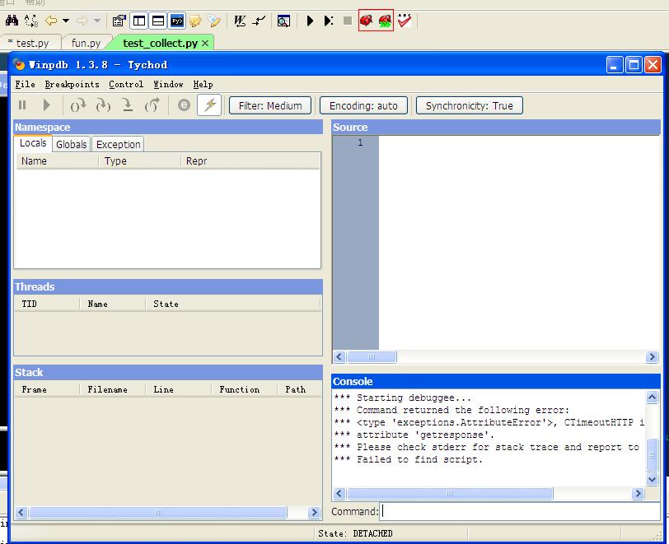Open the Encoding: auto selector

click(363, 105)
